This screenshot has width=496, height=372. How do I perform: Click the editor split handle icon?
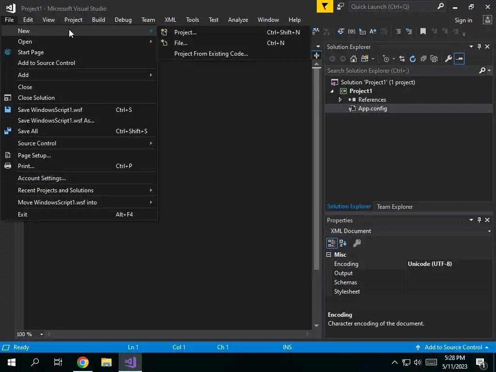tap(316, 56)
